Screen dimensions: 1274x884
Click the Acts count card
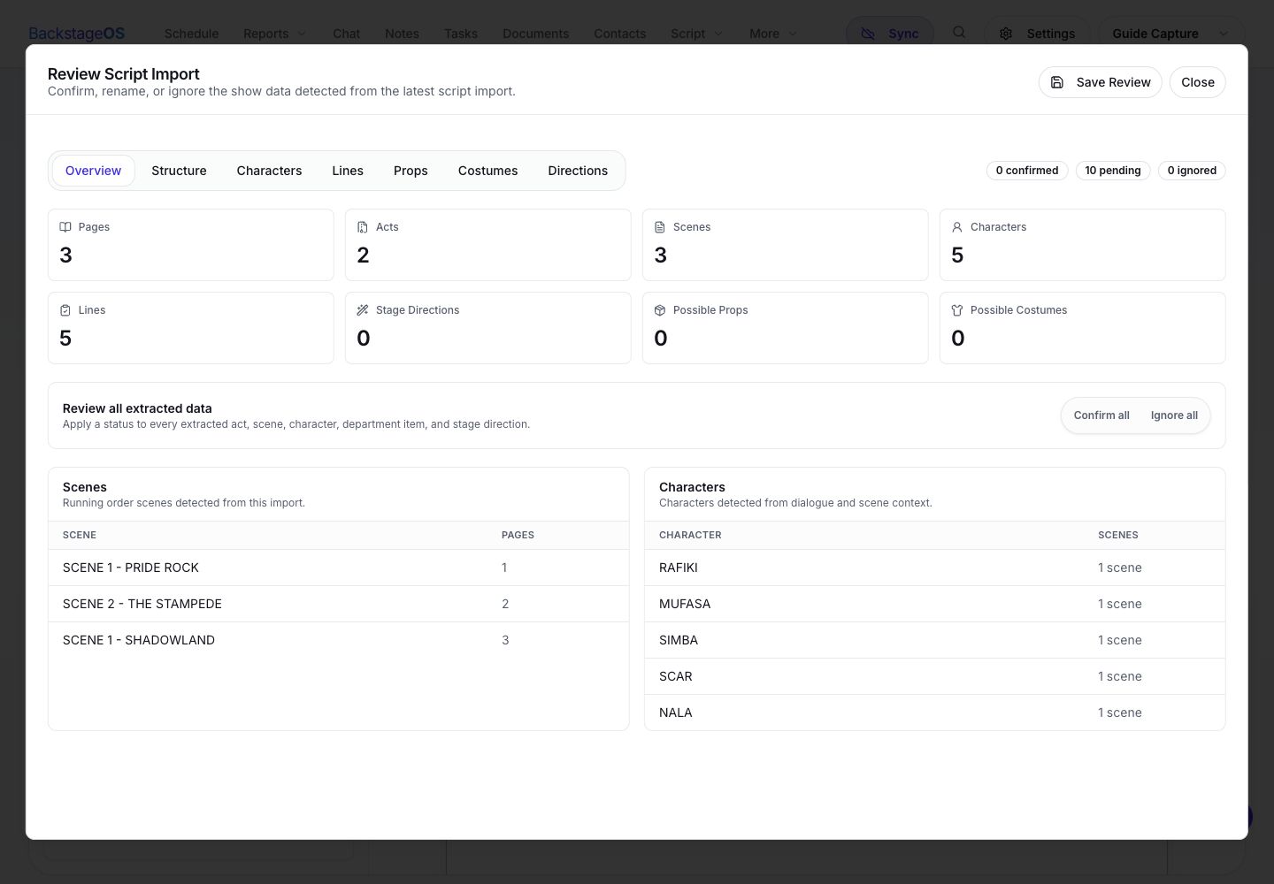click(x=488, y=245)
